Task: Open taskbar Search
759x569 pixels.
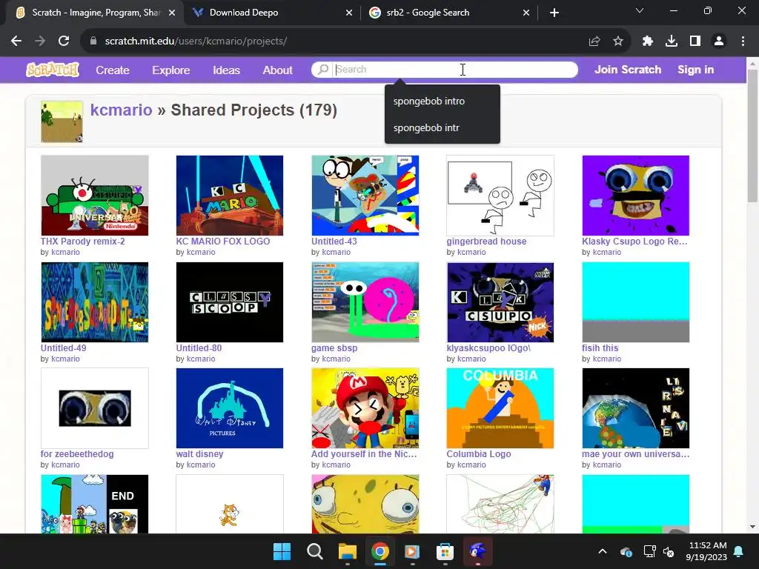Action: tap(314, 551)
